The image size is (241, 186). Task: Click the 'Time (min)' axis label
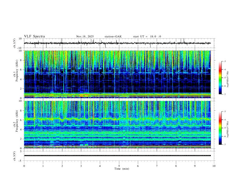pyautogui.click(x=122, y=169)
